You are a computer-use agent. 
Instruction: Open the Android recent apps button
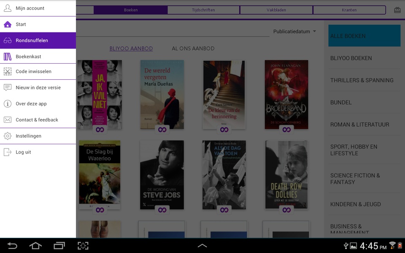click(59, 245)
